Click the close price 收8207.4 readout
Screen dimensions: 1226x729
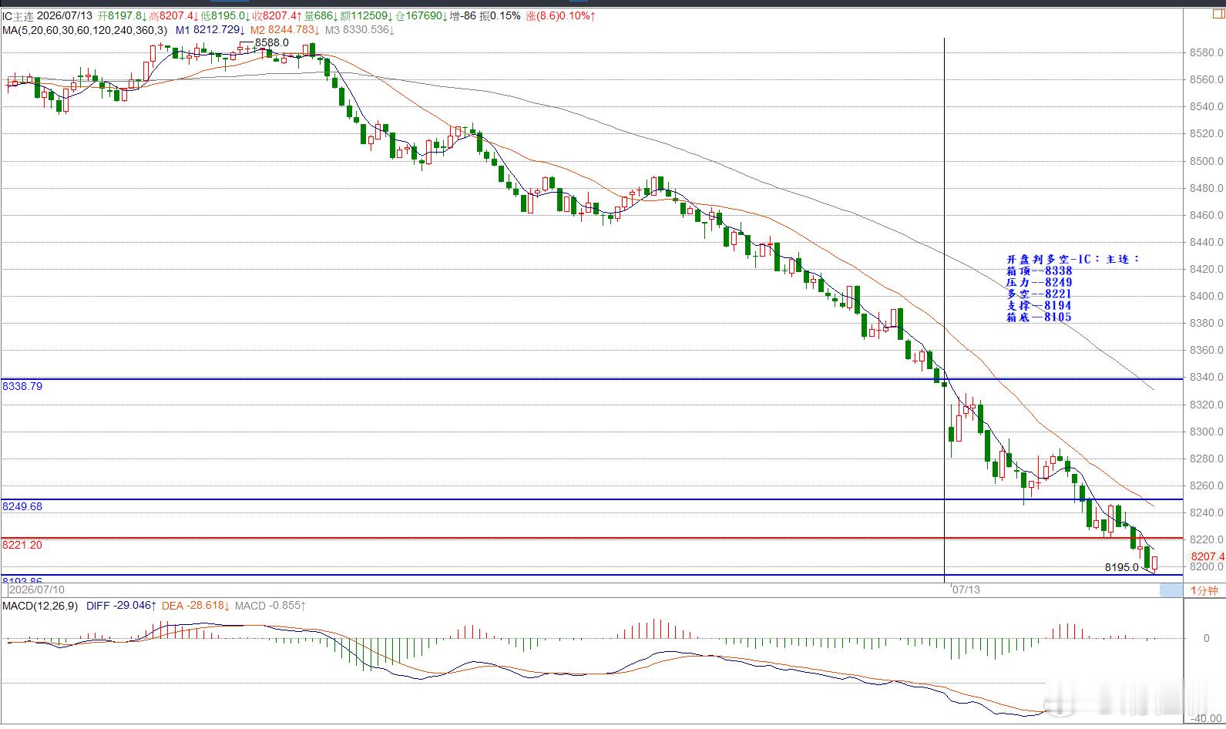277,16
